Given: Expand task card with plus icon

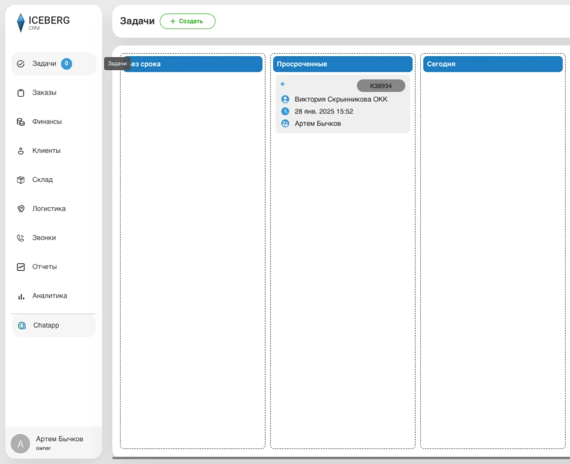Looking at the screenshot, I should point(282,84).
